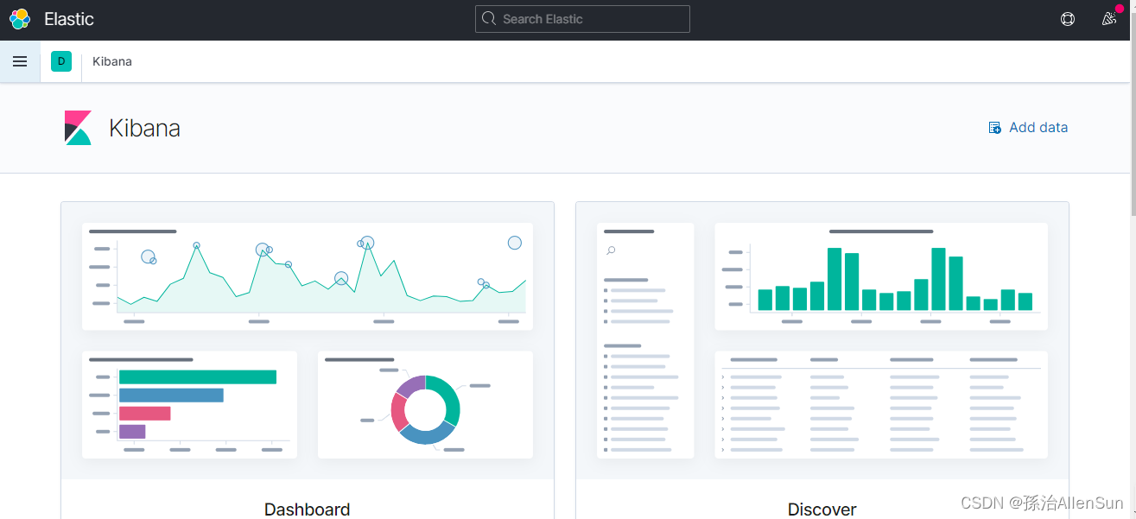This screenshot has height=519, width=1136.
Task: Click the Add data link
Action: click(1028, 128)
